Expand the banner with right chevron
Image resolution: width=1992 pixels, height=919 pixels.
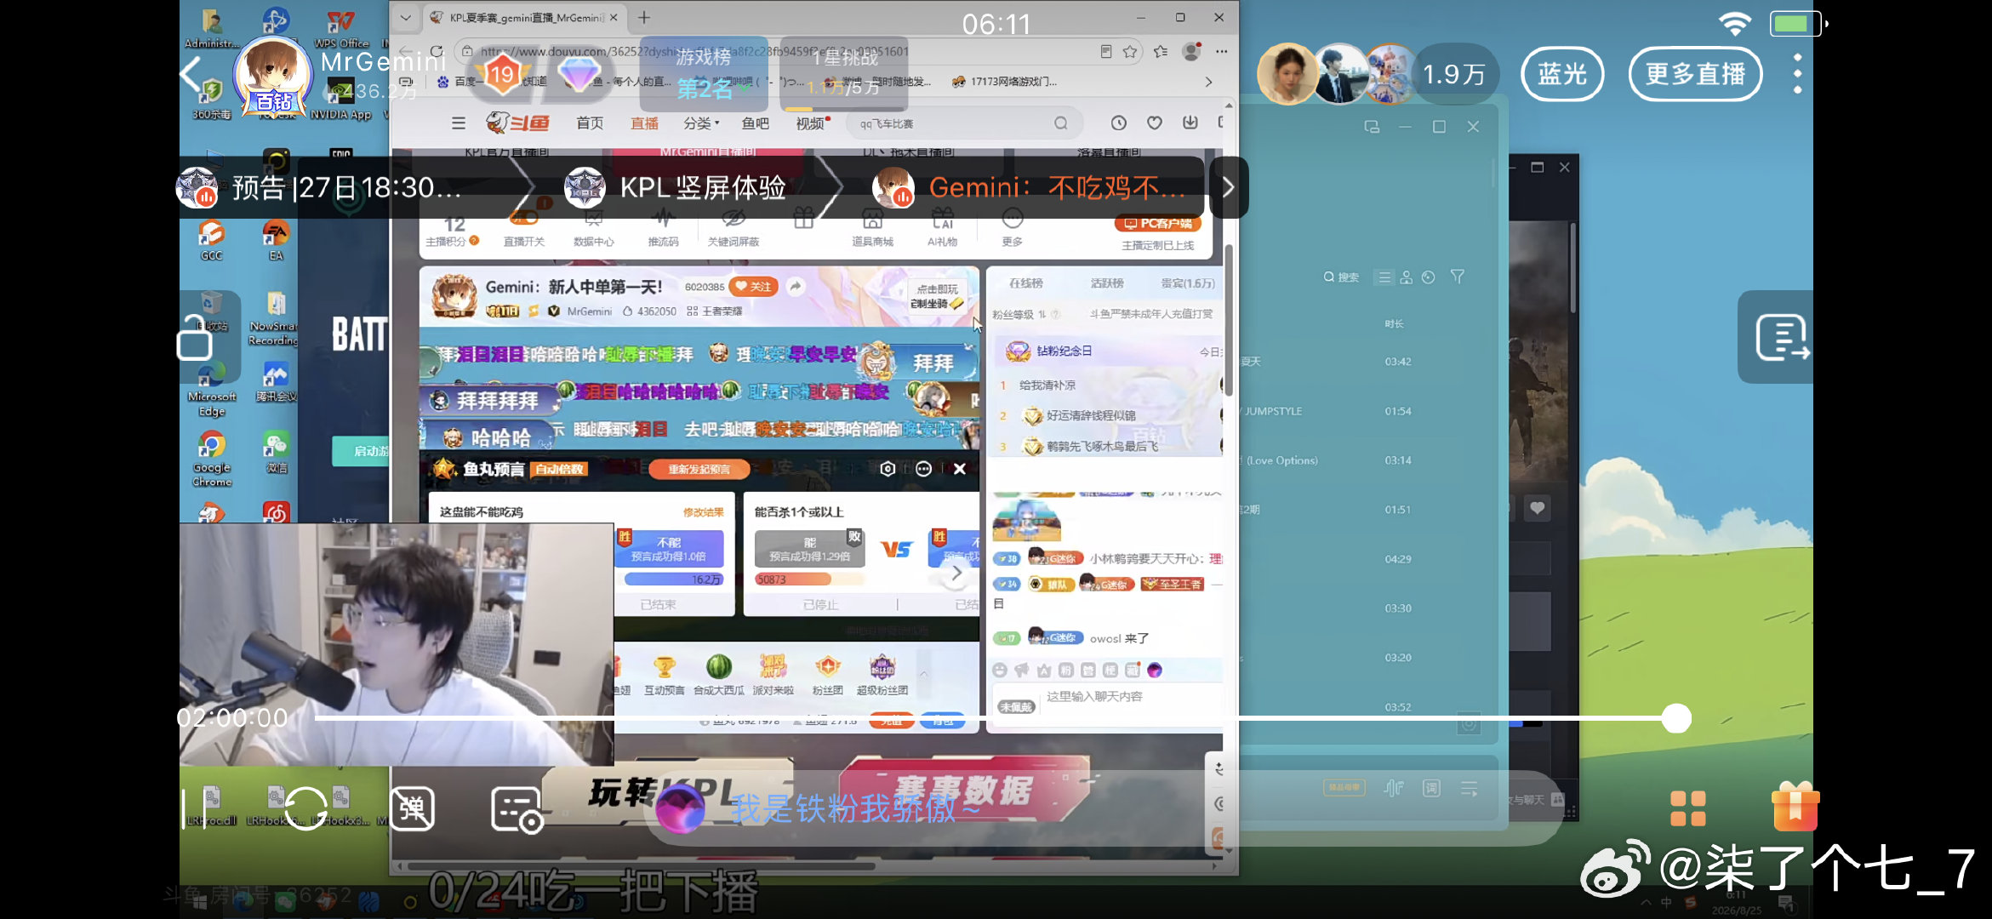pos(1228,187)
